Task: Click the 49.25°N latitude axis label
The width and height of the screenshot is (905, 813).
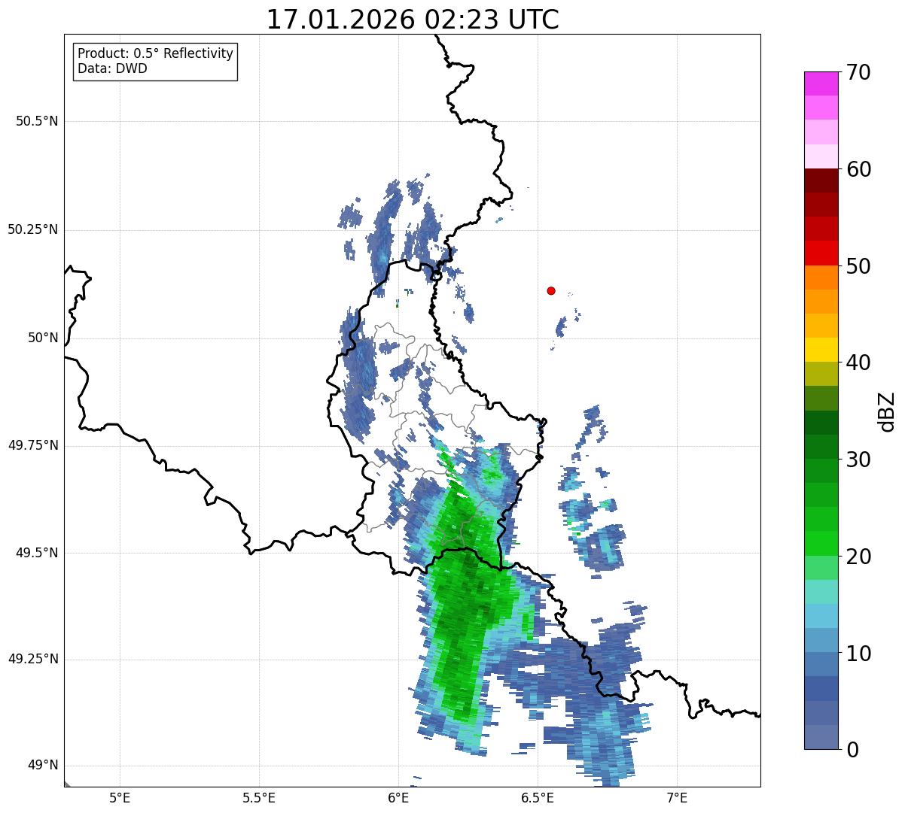Action: coord(32,660)
